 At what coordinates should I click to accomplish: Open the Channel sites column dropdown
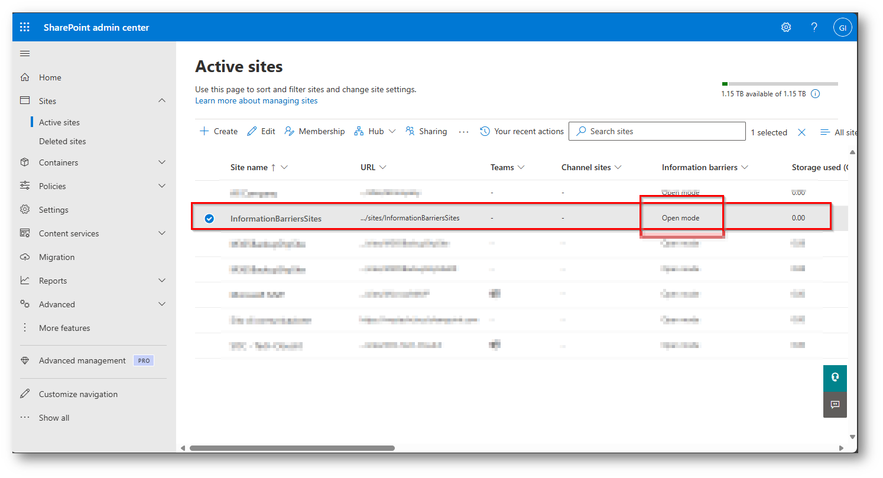[x=618, y=167]
